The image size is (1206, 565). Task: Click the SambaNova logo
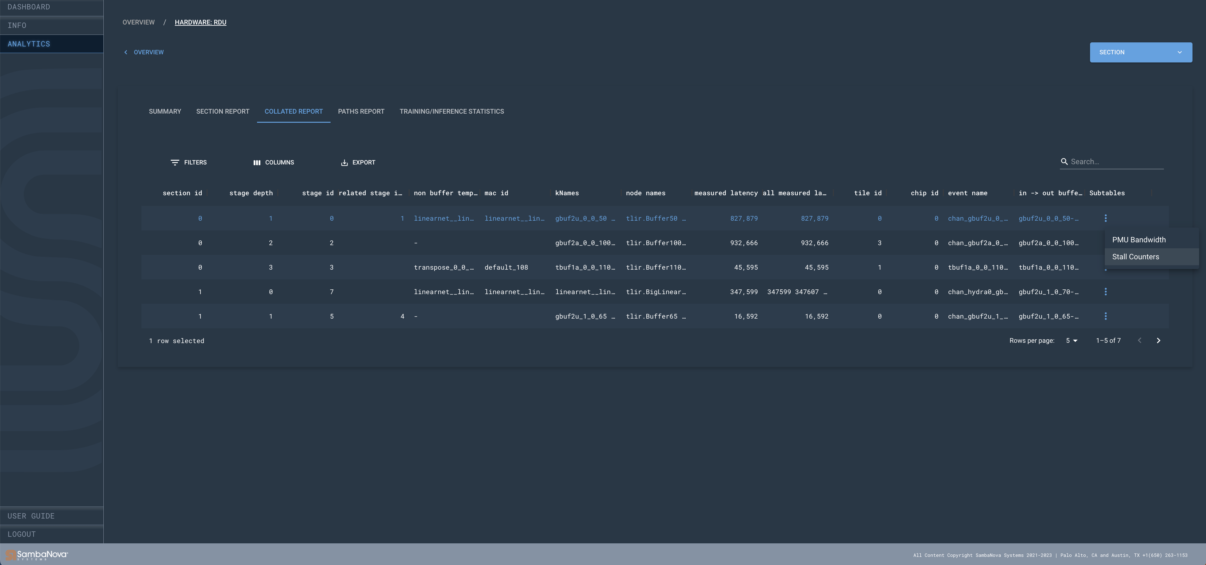[36, 555]
